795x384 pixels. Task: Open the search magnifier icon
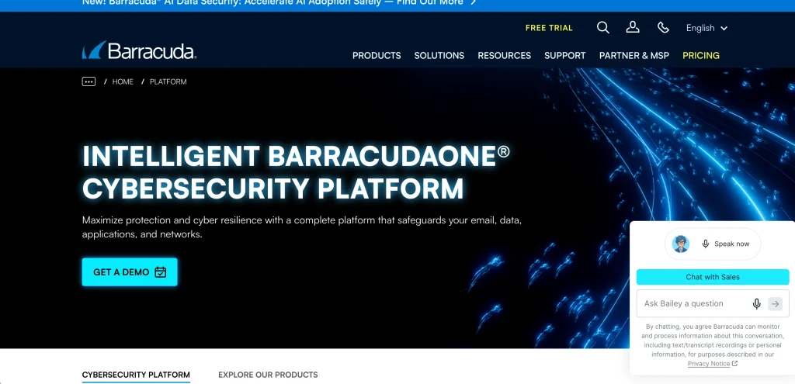click(x=602, y=27)
